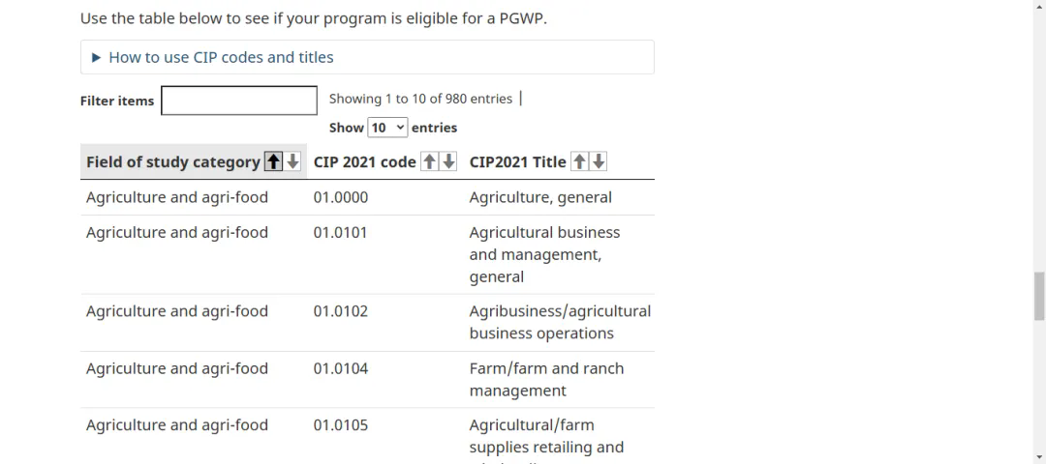This screenshot has width=1046, height=464.
Task: Click the Agriculture, general title cell
Action: pyautogui.click(x=540, y=197)
